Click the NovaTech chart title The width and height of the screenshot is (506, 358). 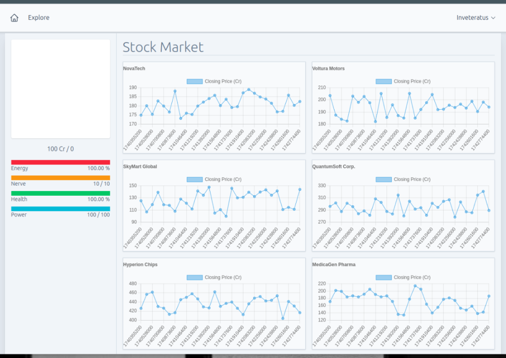[x=134, y=68]
